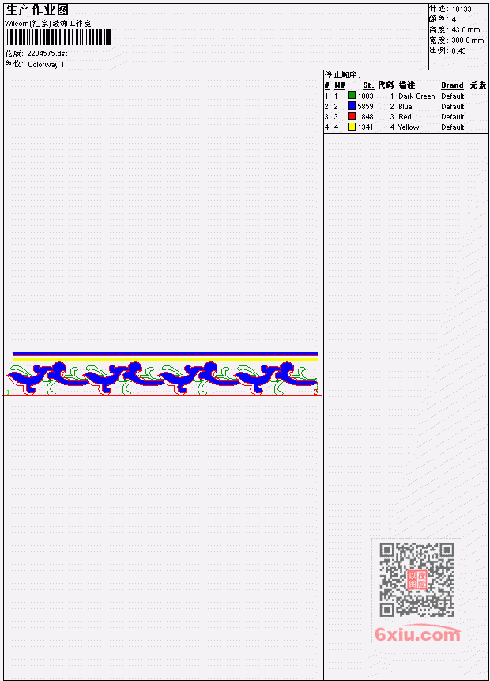Image resolution: width=490 pixels, height=681 pixels.
Task: Click the green start point marker '1'
Action: click(8, 392)
